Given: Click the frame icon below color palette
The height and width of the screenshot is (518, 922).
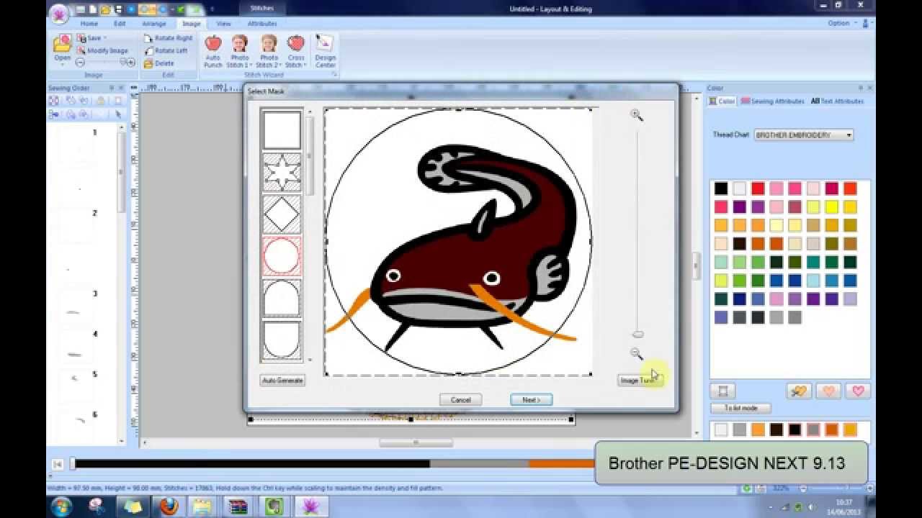Looking at the screenshot, I should 722,391.
